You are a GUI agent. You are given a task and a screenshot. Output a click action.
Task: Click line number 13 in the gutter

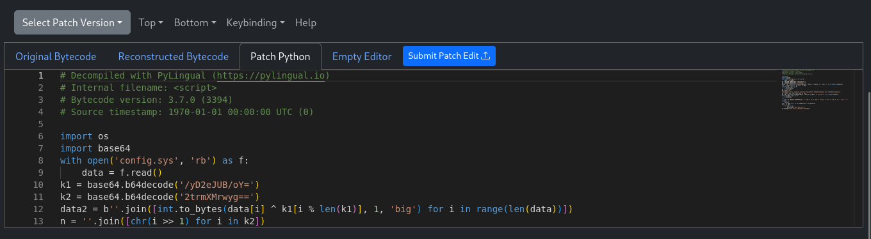[38, 221]
